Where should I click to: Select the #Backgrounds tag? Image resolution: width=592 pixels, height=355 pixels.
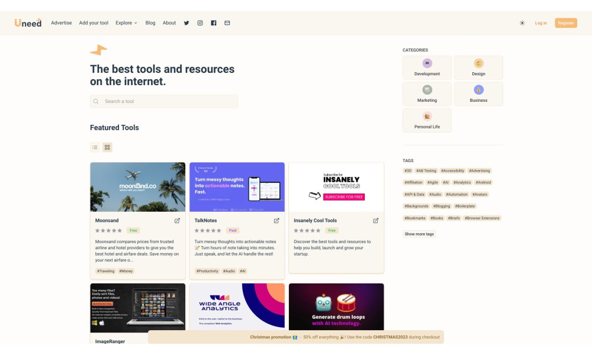point(416,206)
